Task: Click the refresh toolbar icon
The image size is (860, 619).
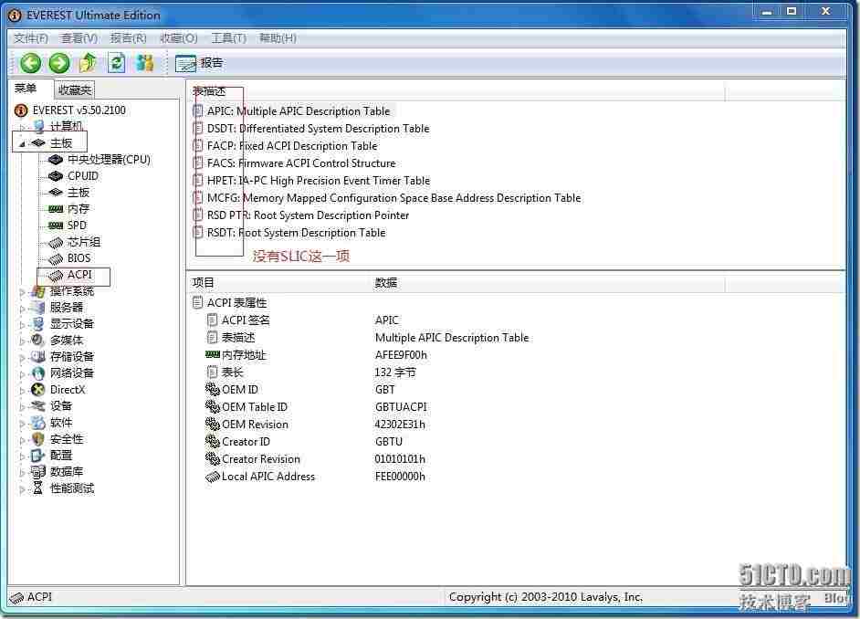Action: coord(117,62)
